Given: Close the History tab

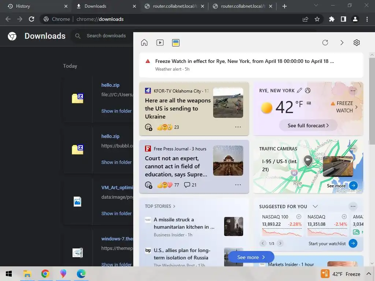Looking at the screenshot, I should [66, 6].
